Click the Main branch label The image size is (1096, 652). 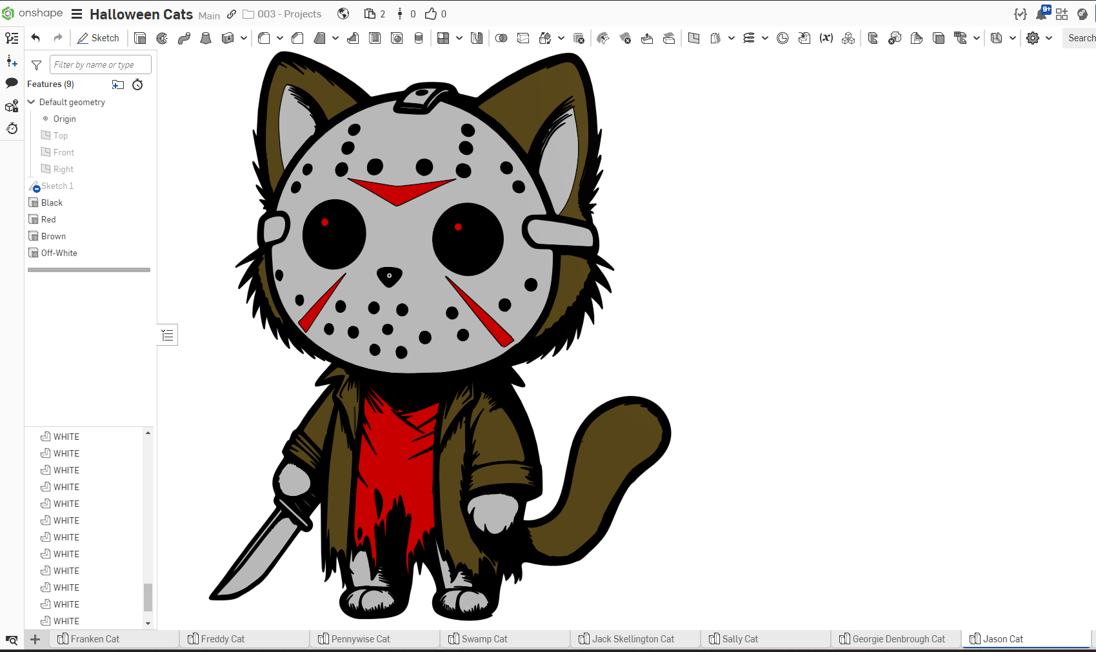click(209, 15)
